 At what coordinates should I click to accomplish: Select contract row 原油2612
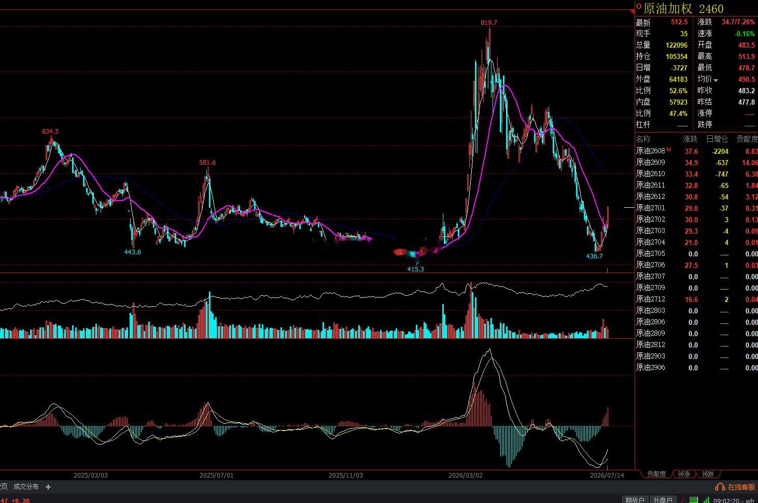pos(697,197)
